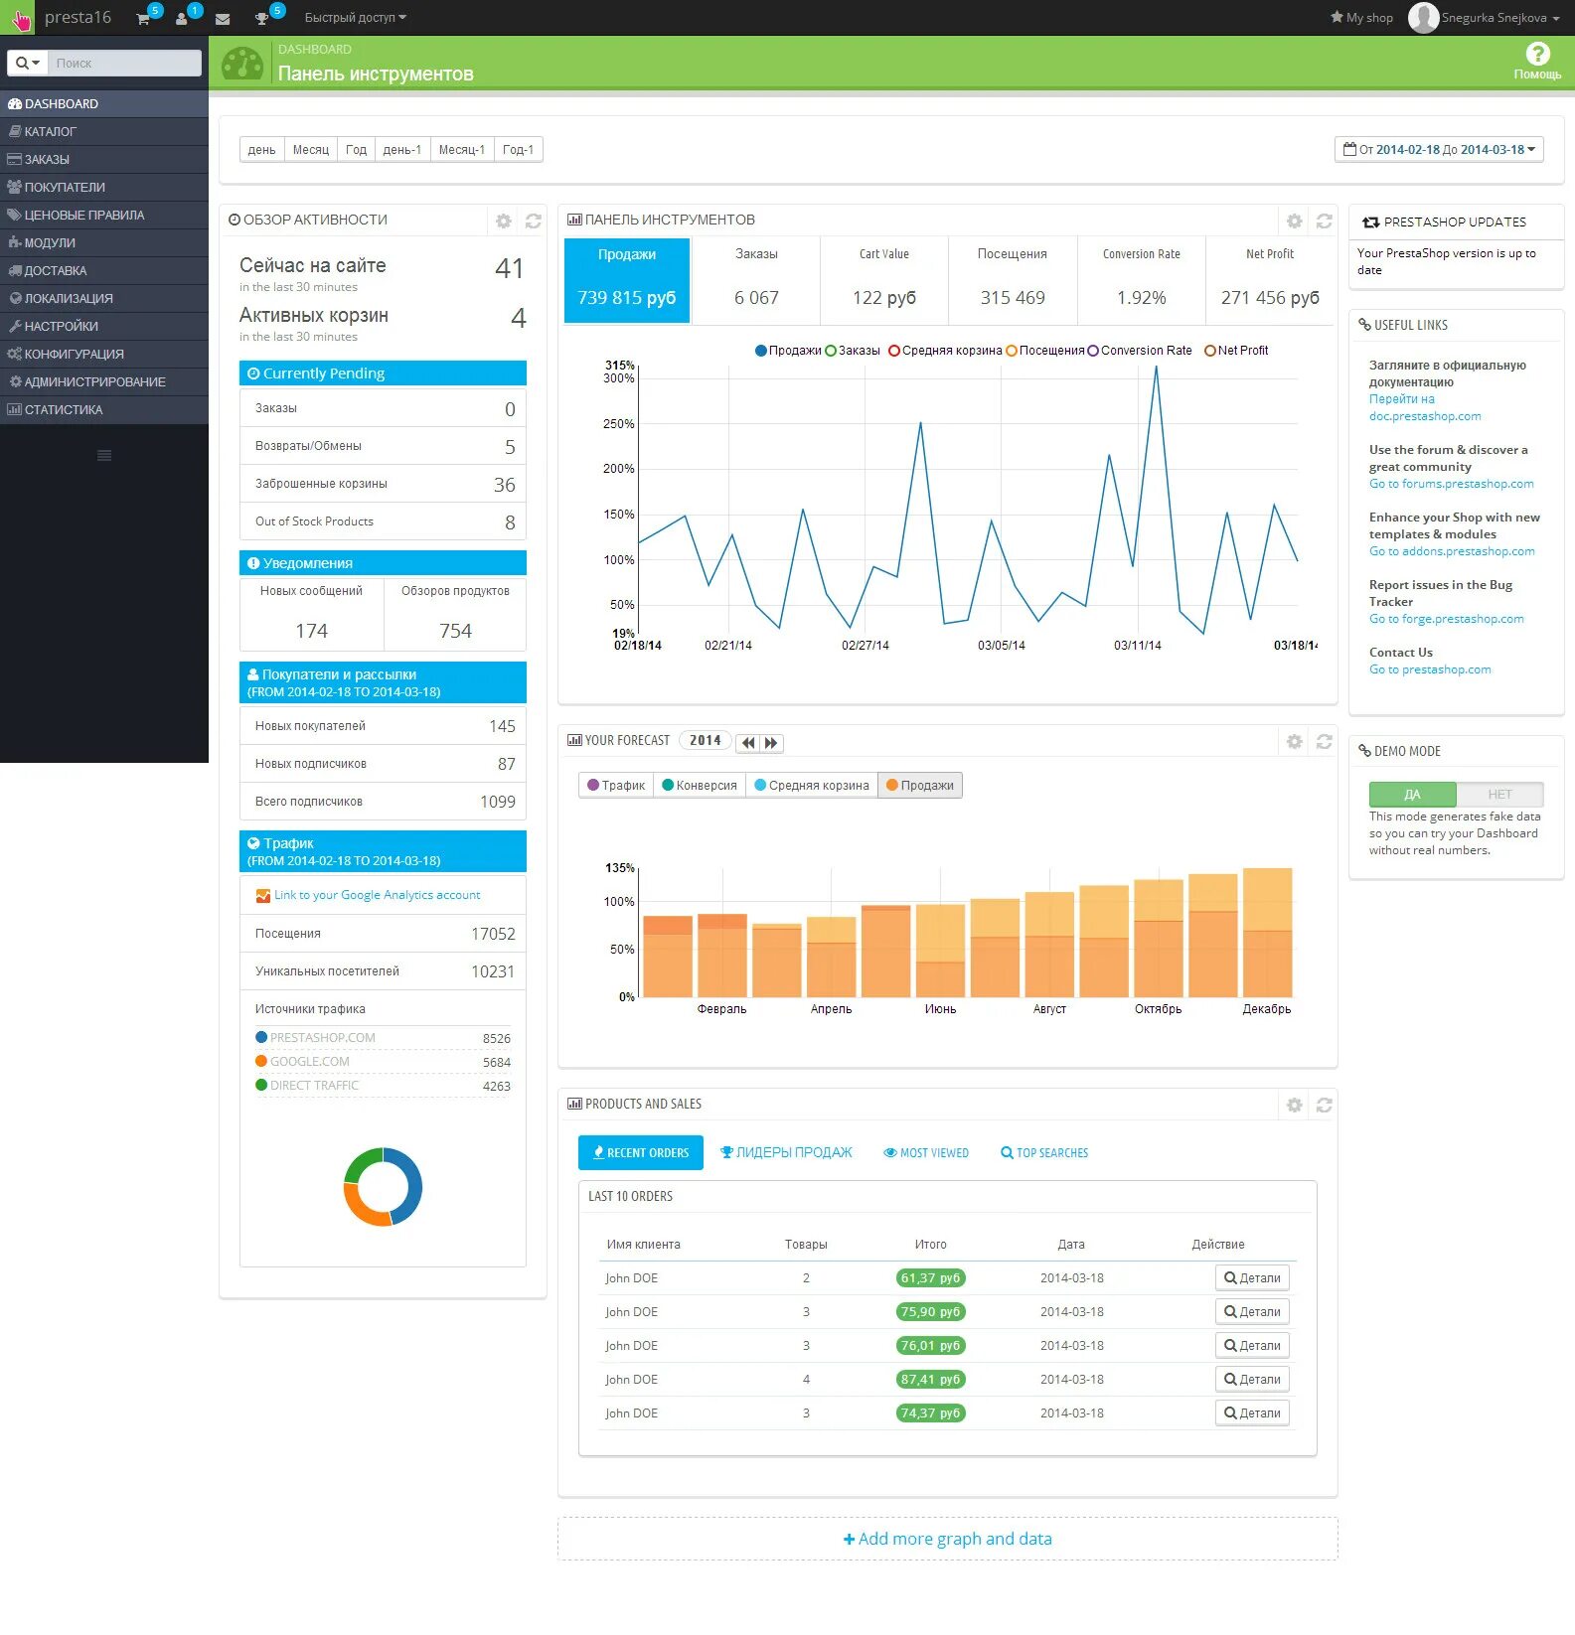Open the My shop link
The height and width of the screenshot is (1635, 1575).
tap(1361, 18)
